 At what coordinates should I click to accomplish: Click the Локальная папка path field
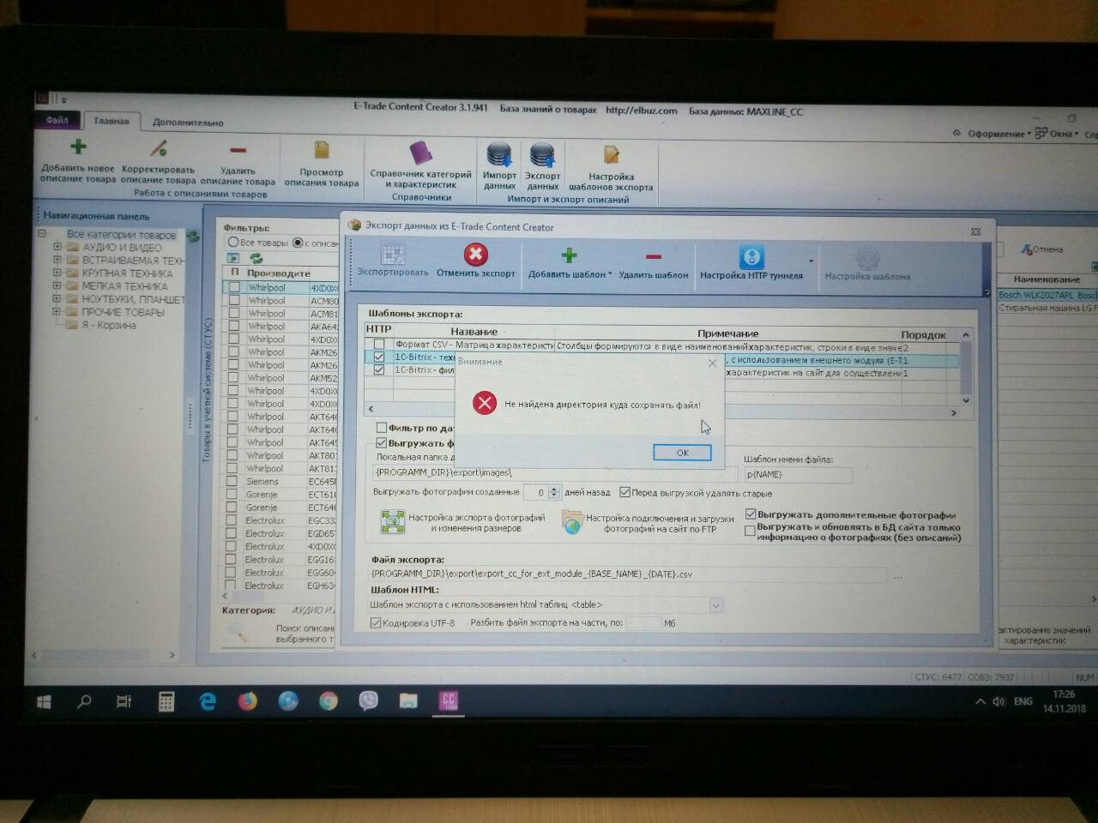[x=554, y=473]
